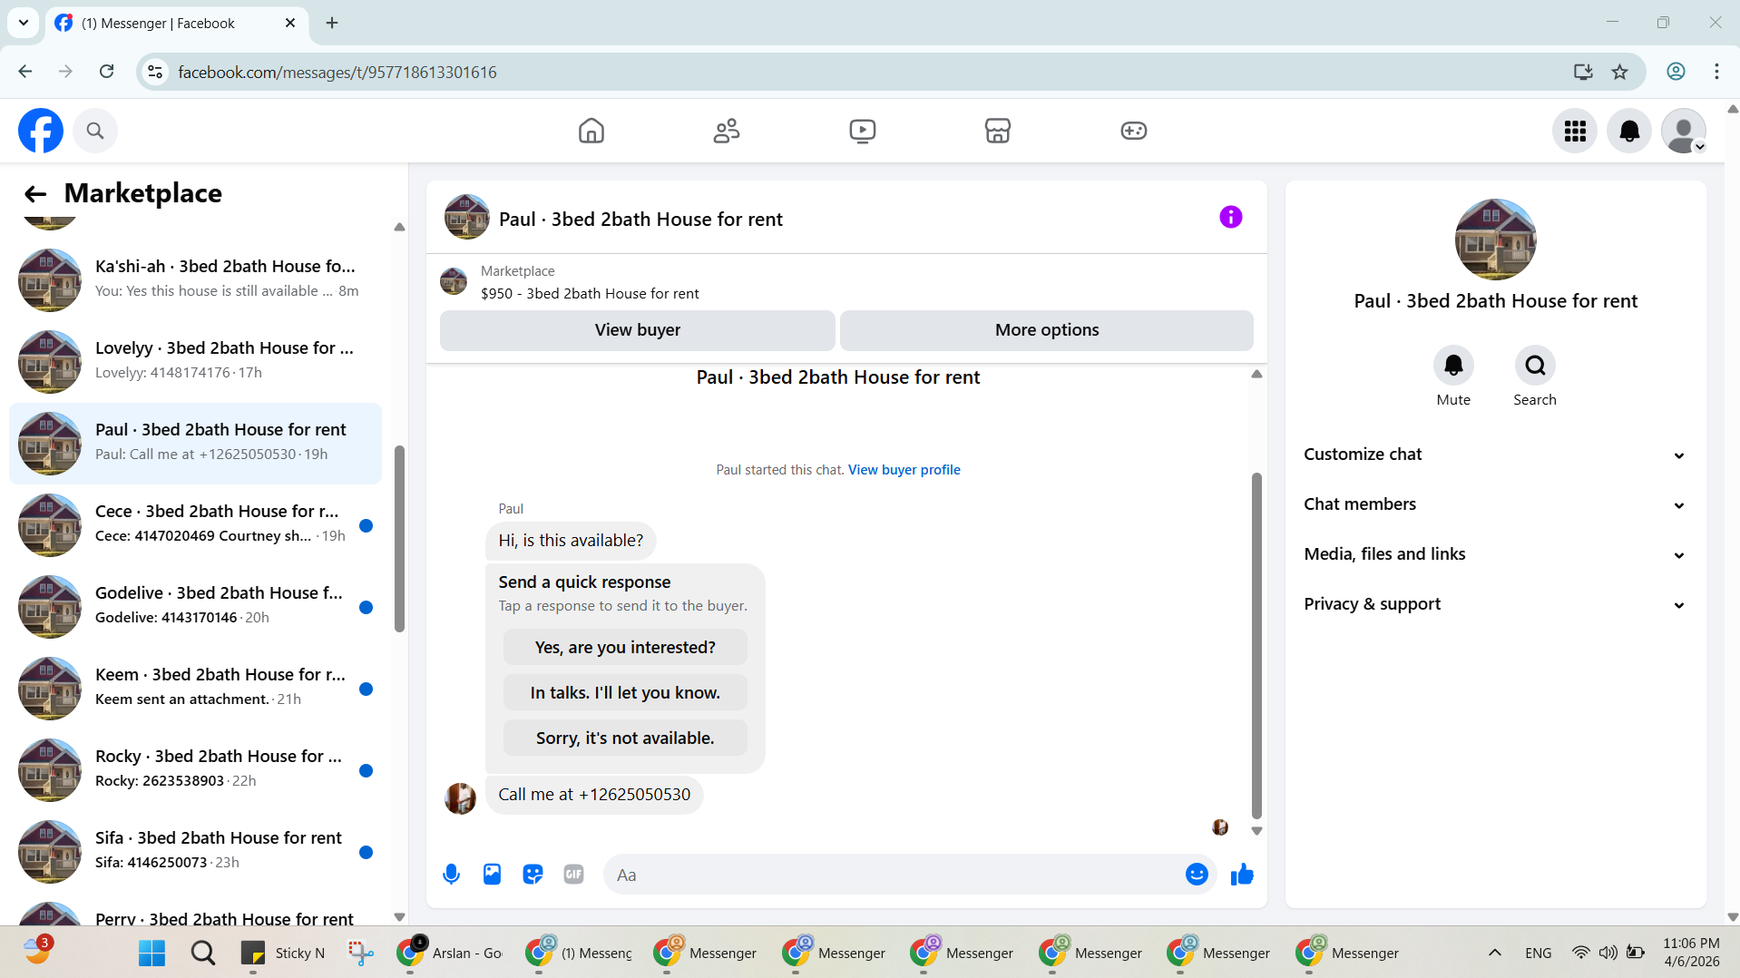Attach a photo with the image icon

click(492, 875)
